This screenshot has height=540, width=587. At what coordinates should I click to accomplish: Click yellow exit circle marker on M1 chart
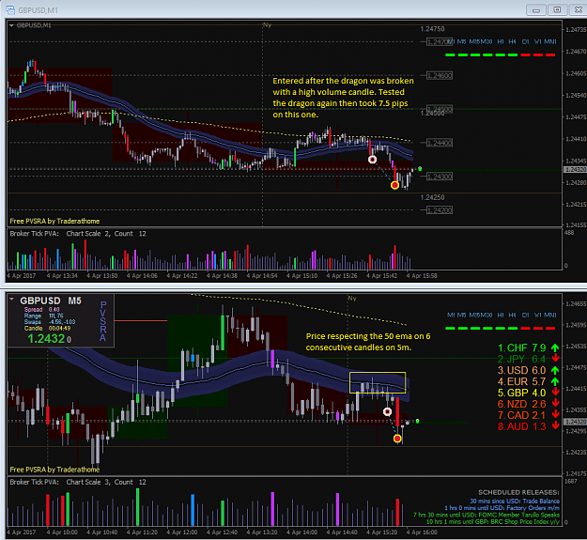(394, 185)
